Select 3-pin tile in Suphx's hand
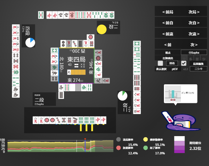 (58, 120)
